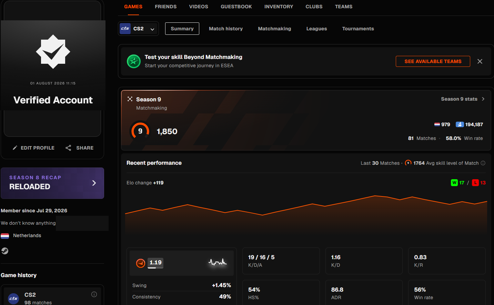The image size is (494, 305).
Task: Expand the Season 9 stats chevron
Action: [x=483, y=99]
